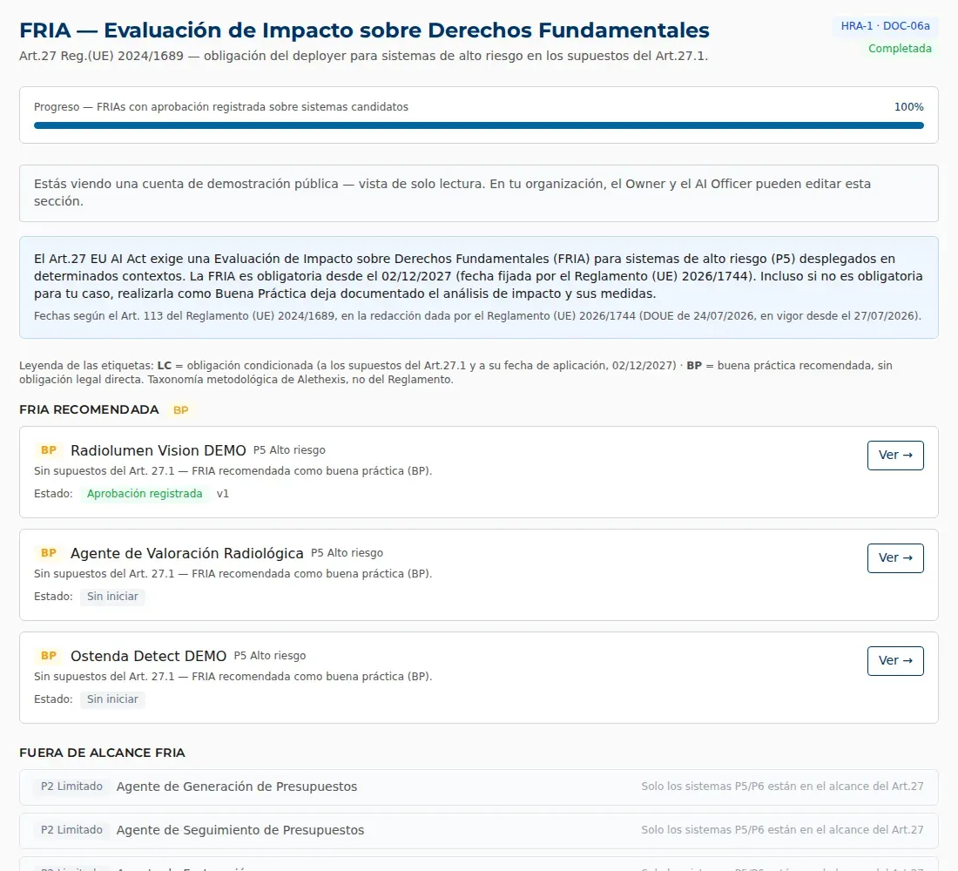Click the Radiolumen Vision DEMO title
The width and height of the screenshot is (958, 871).
coord(159,450)
